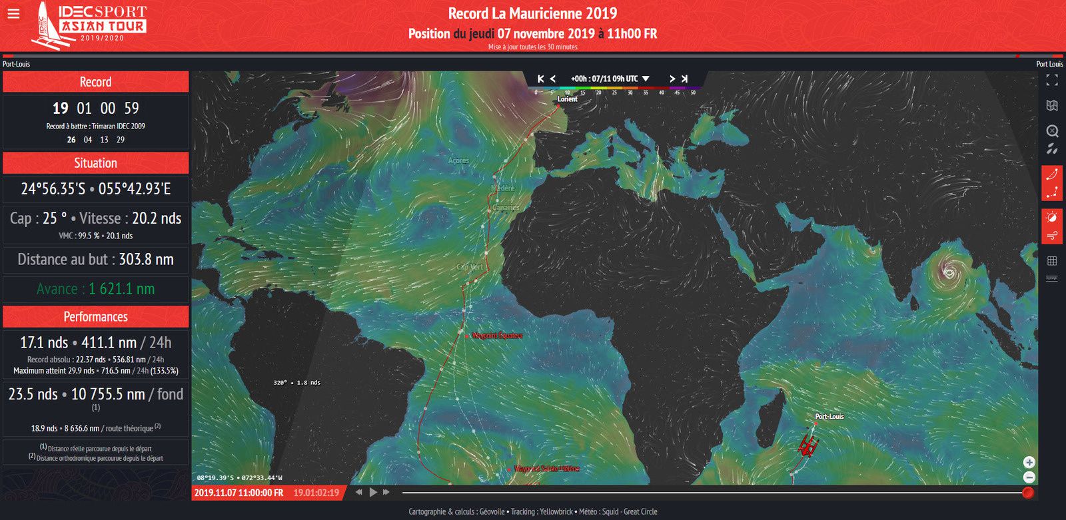Click the green 'Avance : 1 621.1 nm'
The height and width of the screenshot is (520, 1066).
point(96,289)
